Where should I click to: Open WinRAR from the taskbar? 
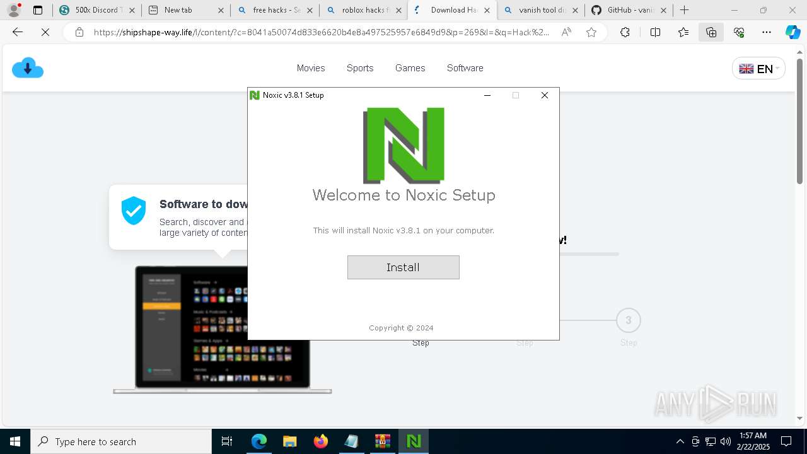coord(382,441)
